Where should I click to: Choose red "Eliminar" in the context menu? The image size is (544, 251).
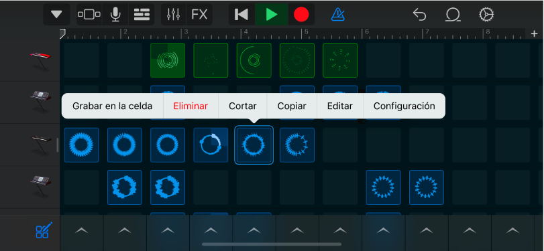point(191,106)
